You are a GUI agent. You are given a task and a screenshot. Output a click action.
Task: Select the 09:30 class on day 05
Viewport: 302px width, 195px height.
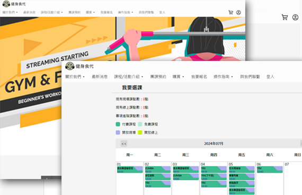coord(242,170)
